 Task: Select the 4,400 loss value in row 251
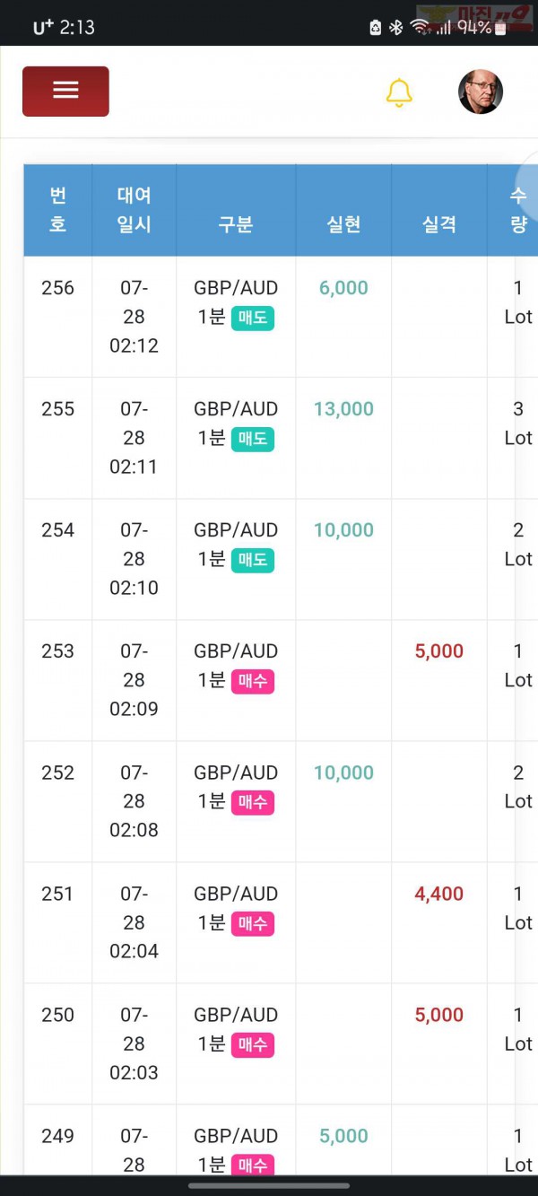click(439, 894)
